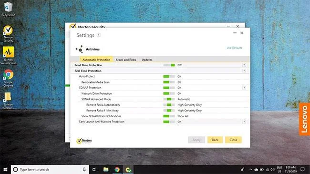
Task: Click the Network Drive Protection label
Action: (96, 93)
